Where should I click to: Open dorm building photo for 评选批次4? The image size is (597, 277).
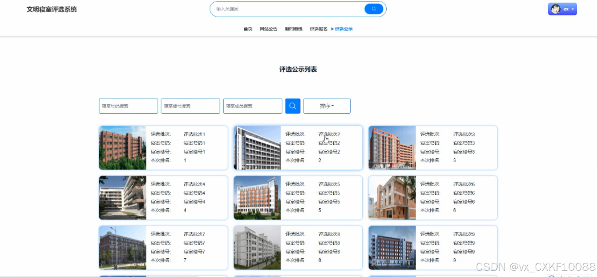[x=123, y=198]
